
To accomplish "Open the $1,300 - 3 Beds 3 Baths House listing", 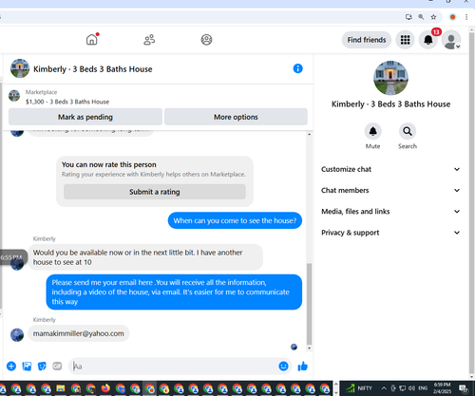I will 67,102.
